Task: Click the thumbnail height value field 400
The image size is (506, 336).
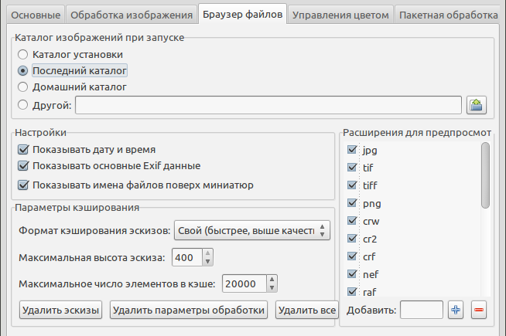Action: pyautogui.click(x=187, y=257)
